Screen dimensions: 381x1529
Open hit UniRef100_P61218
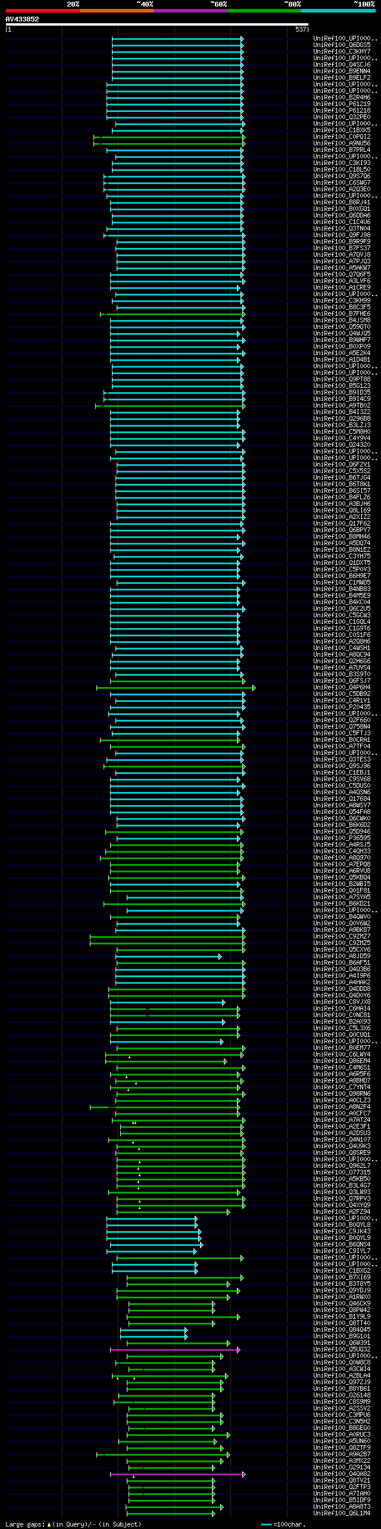coord(342,111)
